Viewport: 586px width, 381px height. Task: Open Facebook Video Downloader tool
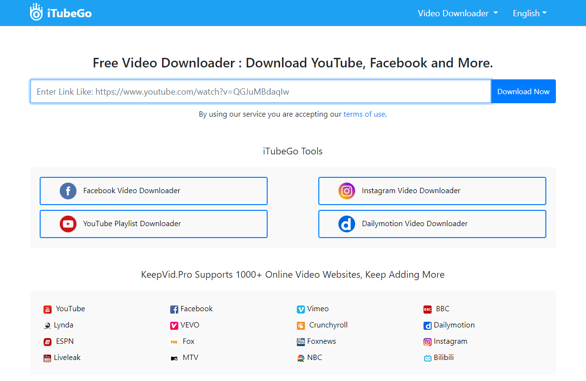click(x=153, y=191)
